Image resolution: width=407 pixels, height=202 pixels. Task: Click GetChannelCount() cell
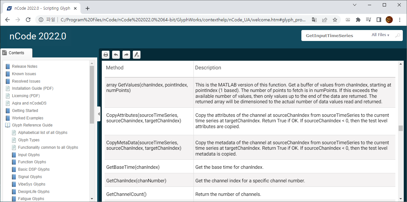tap(149, 194)
